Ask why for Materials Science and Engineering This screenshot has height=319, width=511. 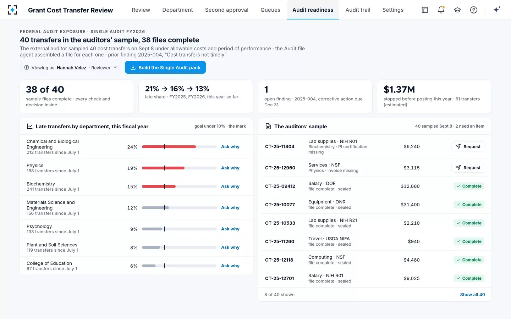point(230,208)
